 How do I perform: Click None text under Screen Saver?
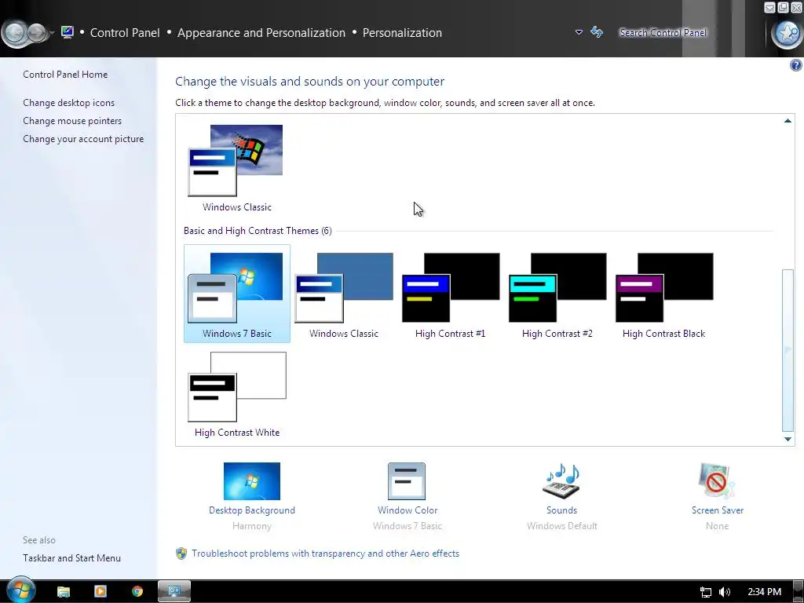(717, 525)
